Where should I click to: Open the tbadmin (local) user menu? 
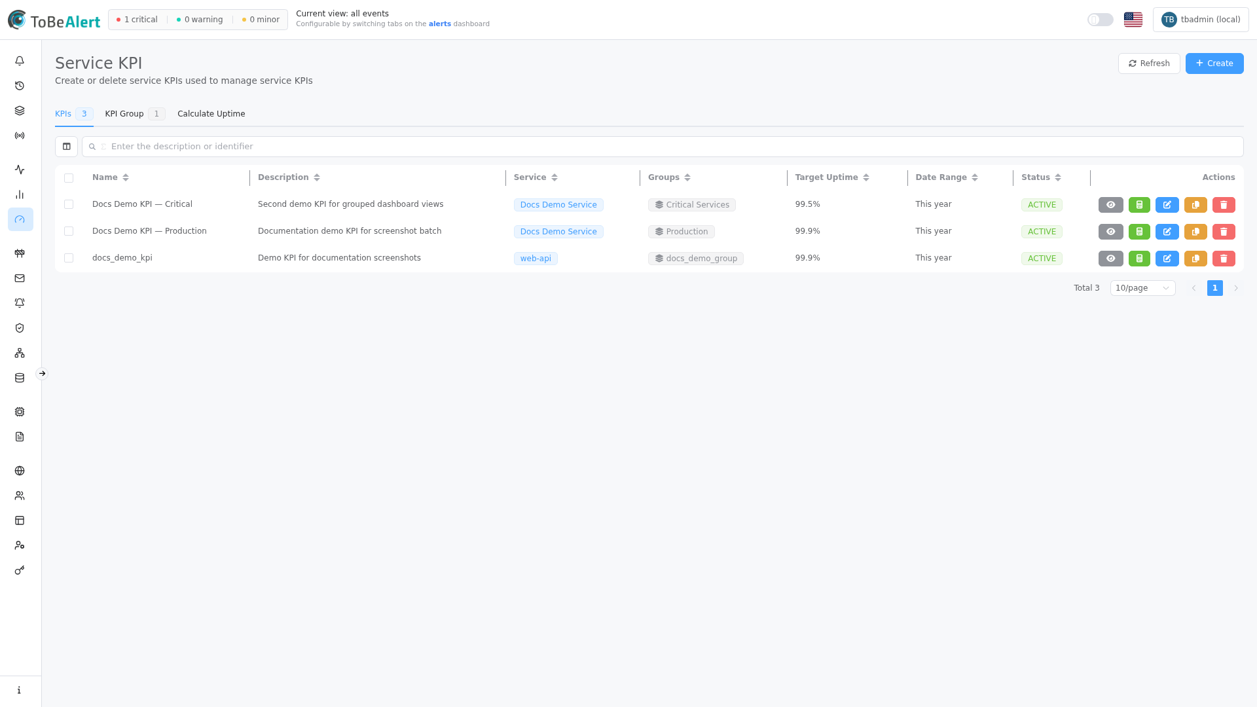(x=1201, y=20)
